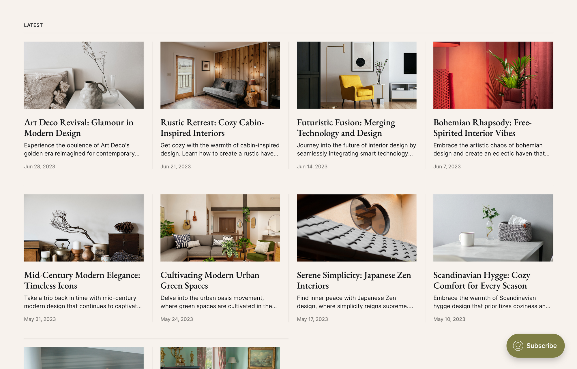577x369 pixels.
Task: Open Serene Simplicity: Japanese Zen Interiors headline
Action: [354, 280]
